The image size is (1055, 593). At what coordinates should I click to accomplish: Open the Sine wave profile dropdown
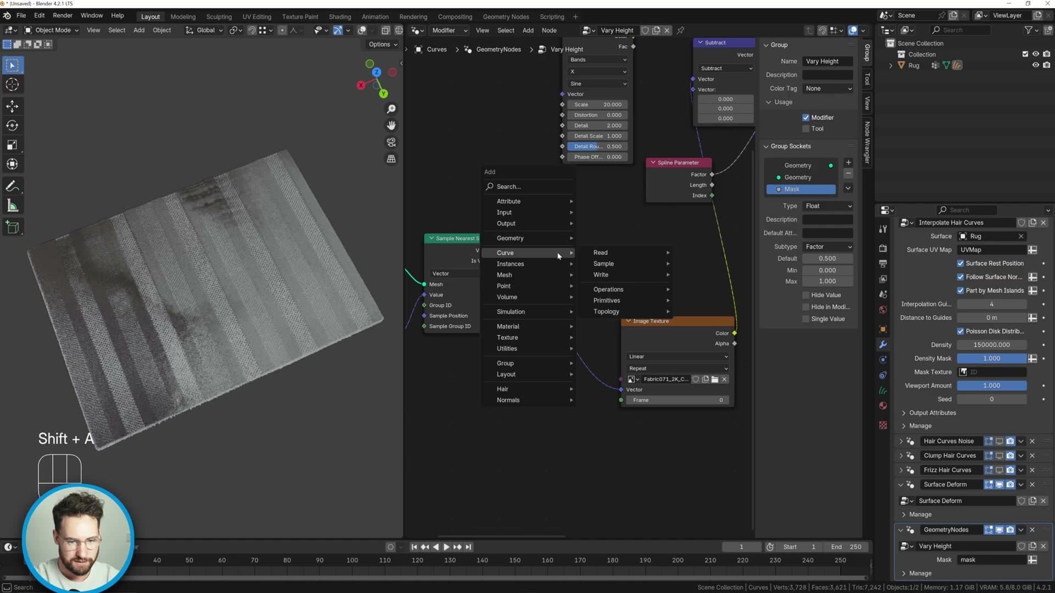(x=598, y=83)
